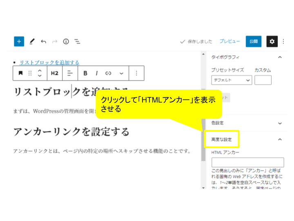Change heading level with H2 button
294x221 pixels.
pyautogui.click(x=55, y=73)
